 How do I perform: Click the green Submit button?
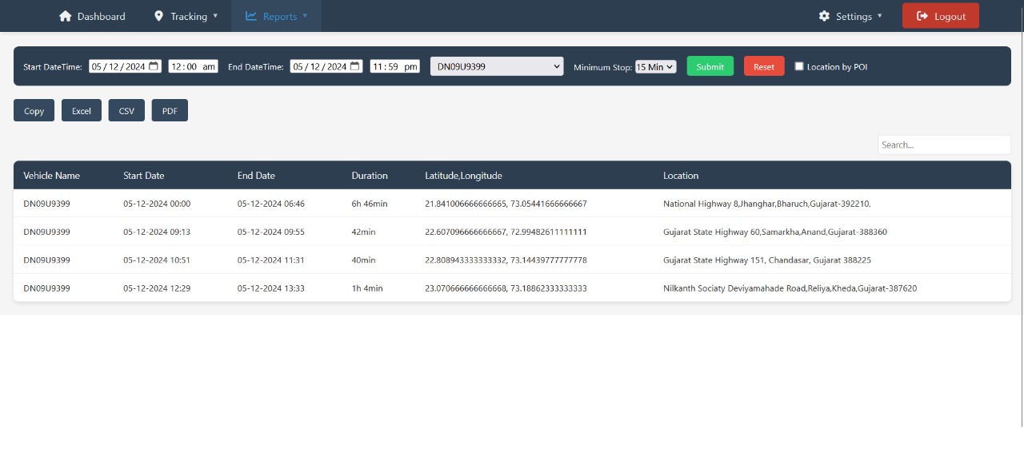[710, 66]
